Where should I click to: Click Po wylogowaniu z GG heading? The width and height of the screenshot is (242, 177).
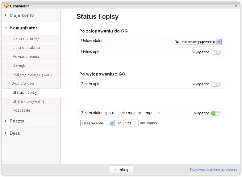coord(102,74)
